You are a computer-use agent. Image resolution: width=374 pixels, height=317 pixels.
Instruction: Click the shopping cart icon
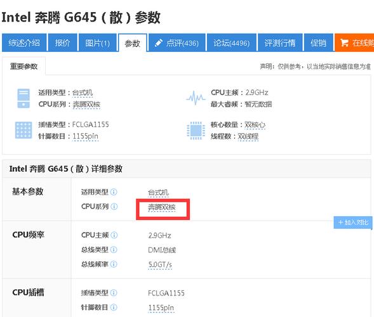click(x=344, y=42)
